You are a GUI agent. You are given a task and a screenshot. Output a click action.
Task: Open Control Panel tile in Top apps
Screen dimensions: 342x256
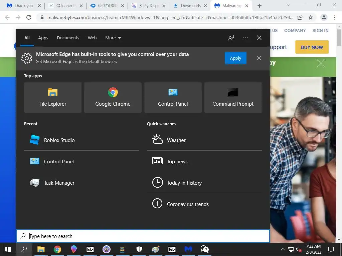[x=173, y=98]
